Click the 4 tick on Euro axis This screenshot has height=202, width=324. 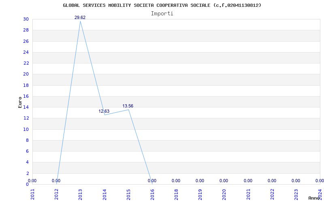[28, 162]
